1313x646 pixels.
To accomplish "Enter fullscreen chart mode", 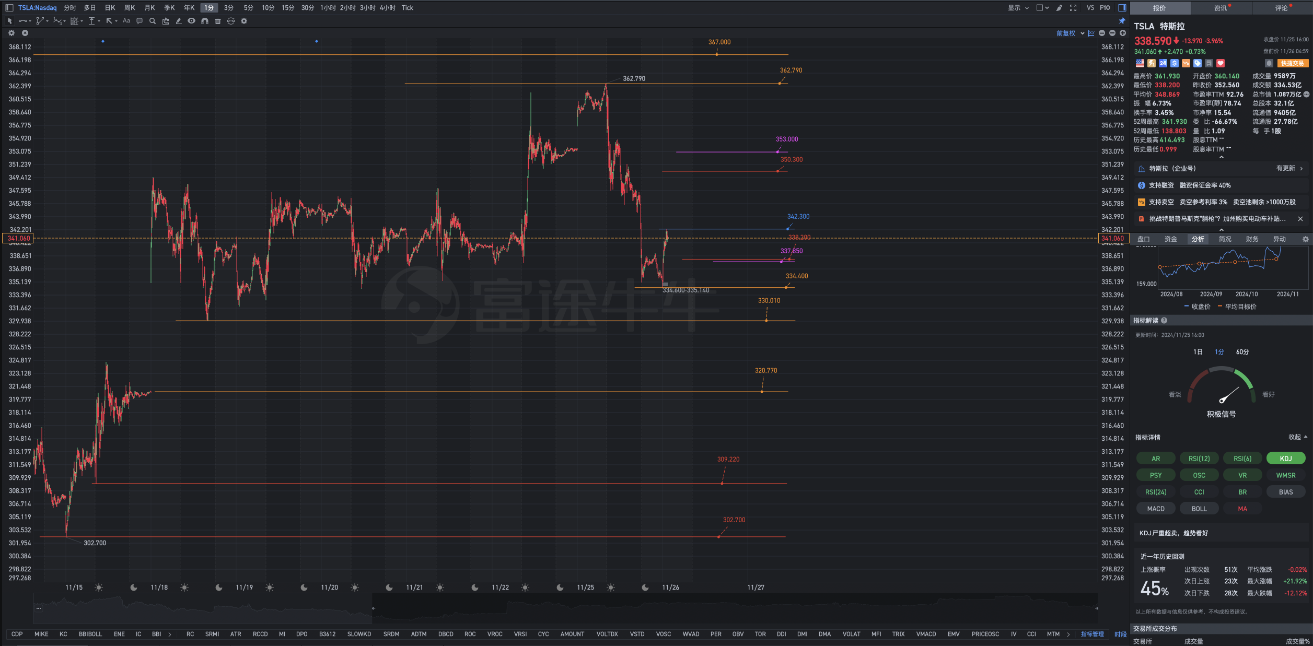I will (1073, 8).
